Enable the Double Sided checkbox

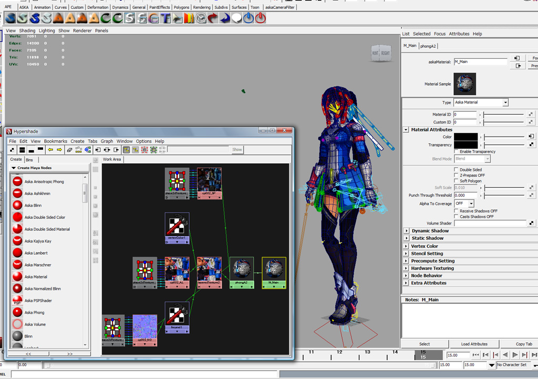click(456, 169)
